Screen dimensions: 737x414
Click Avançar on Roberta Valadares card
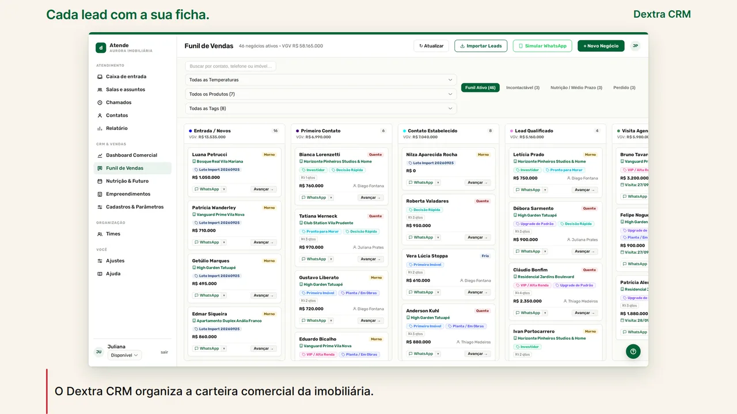[478, 237]
